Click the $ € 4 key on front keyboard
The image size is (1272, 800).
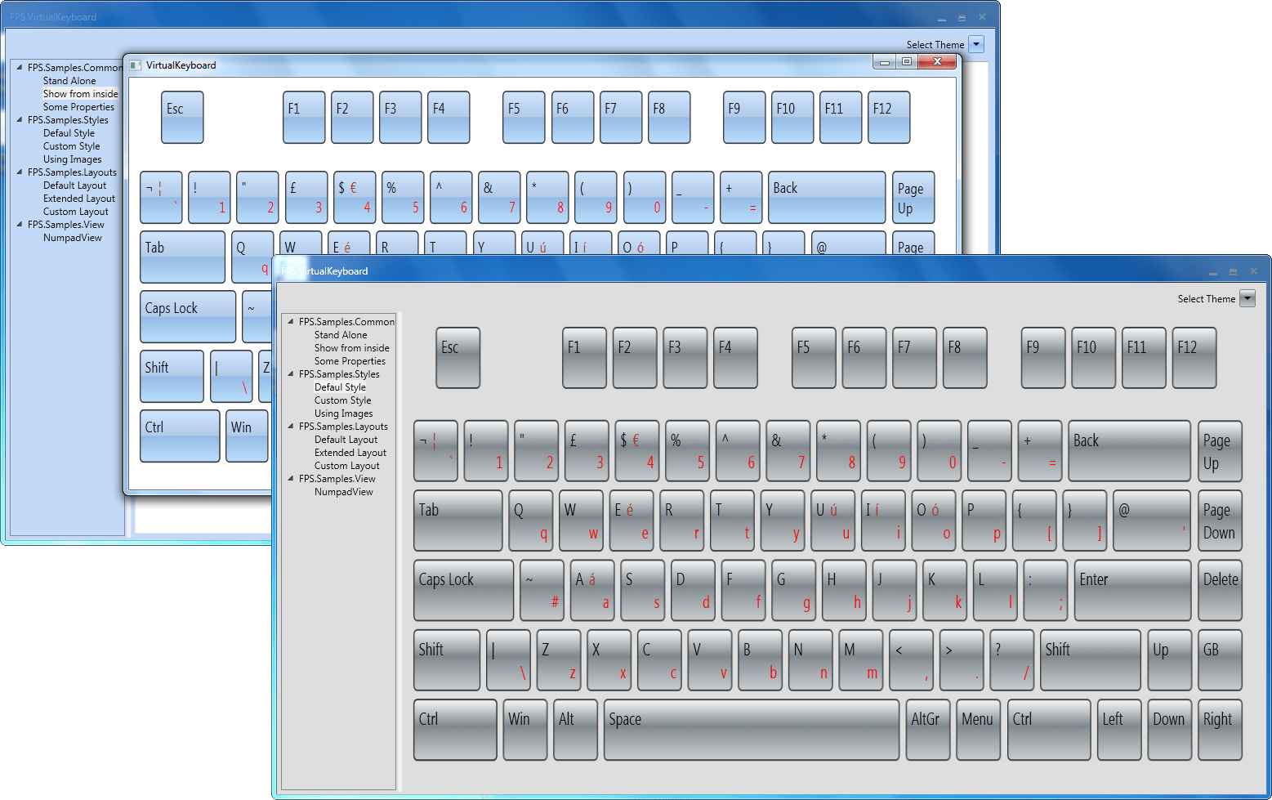coord(636,451)
